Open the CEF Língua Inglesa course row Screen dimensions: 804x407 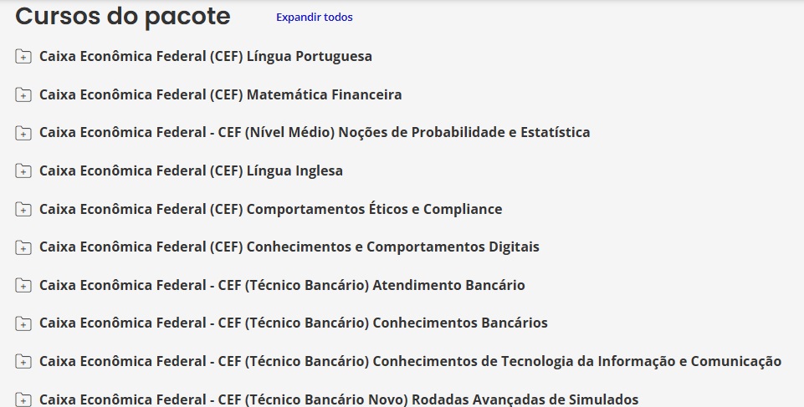[x=192, y=171]
